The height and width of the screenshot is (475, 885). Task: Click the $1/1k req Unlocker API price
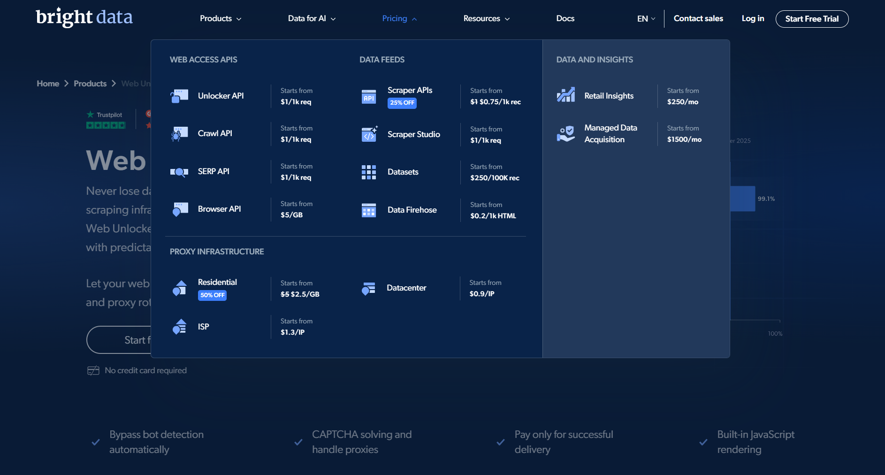(x=296, y=102)
